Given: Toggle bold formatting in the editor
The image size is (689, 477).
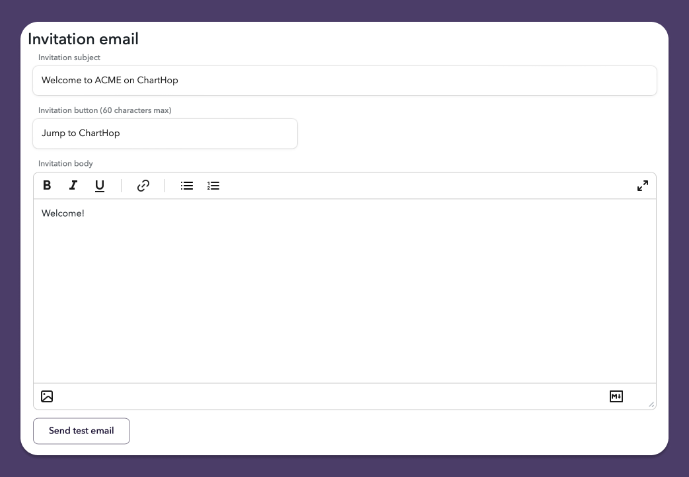Looking at the screenshot, I should [x=47, y=186].
